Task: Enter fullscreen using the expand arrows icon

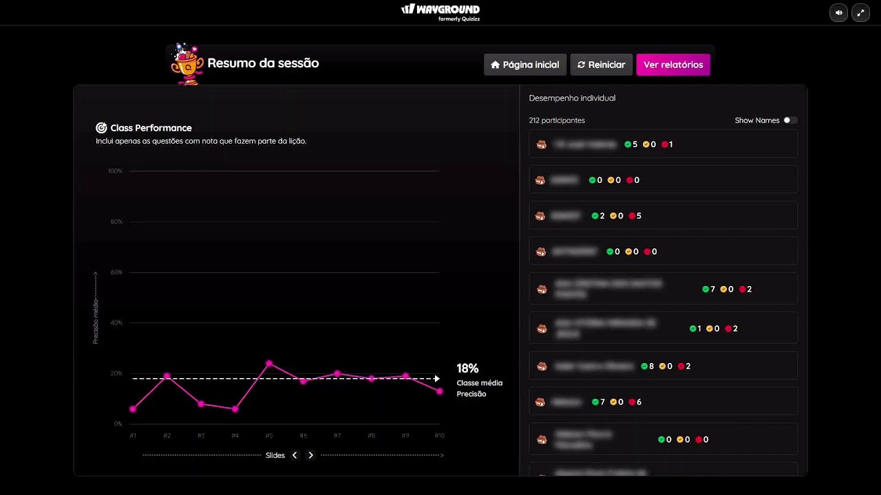Action: (860, 12)
